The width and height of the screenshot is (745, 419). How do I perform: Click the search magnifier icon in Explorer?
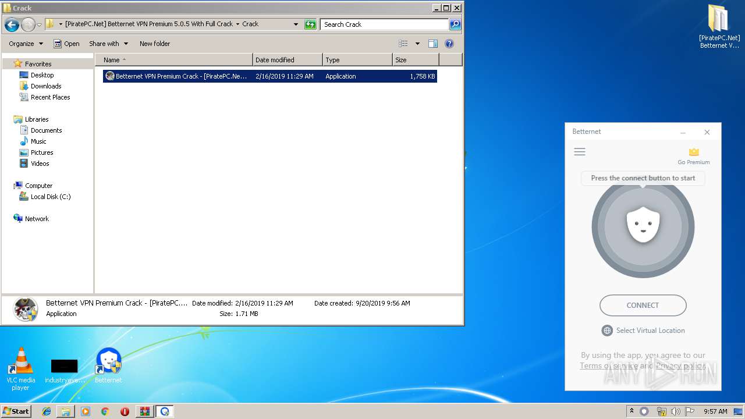tap(455, 24)
